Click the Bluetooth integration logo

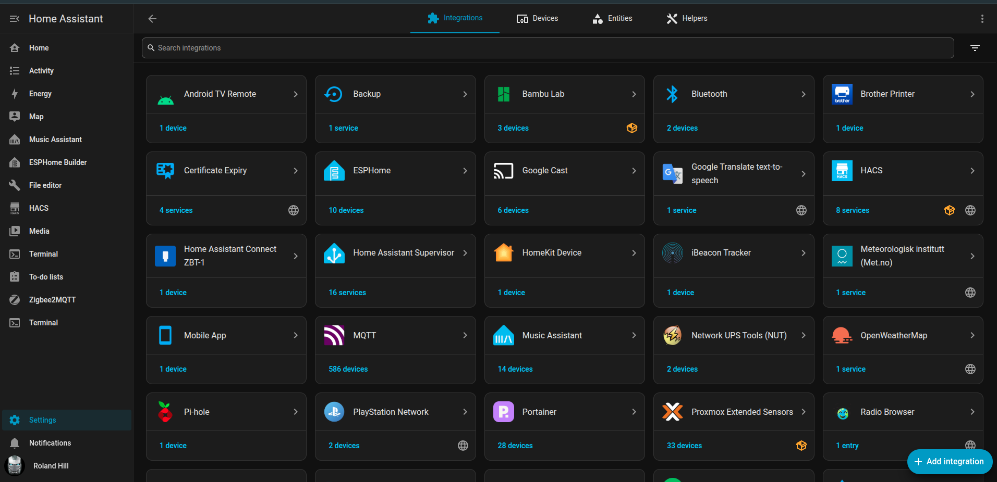point(673,94)
